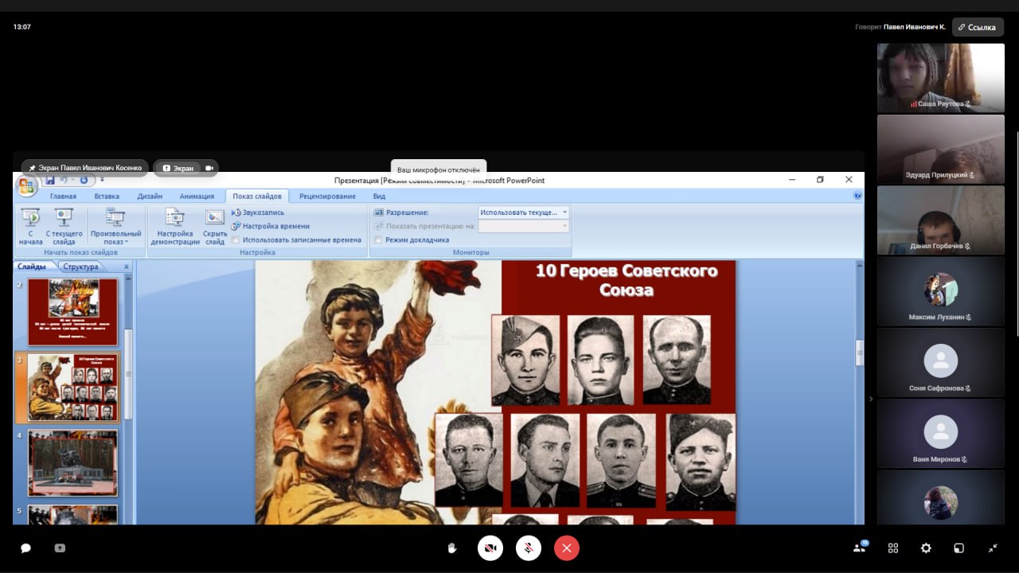Select Саша Роутова video tile
Screen dimensions: 1019x573
pyautogui.click(x=941, y=77)
